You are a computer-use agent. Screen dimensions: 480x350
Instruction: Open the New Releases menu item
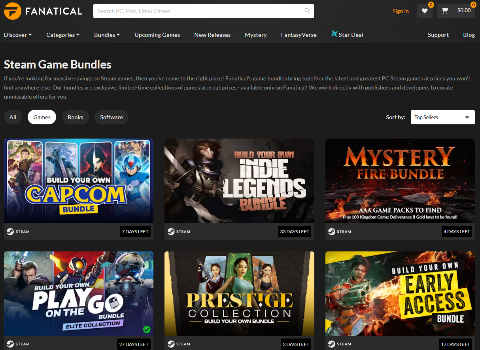[212, 35]
